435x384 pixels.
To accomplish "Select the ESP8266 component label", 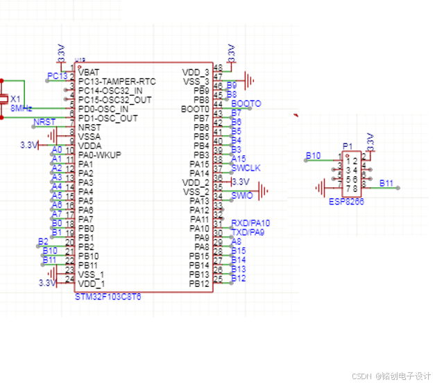I will pos(346,202).
